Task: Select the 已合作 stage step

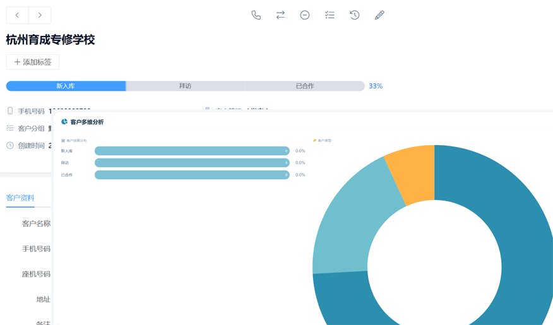Action: 305,86
